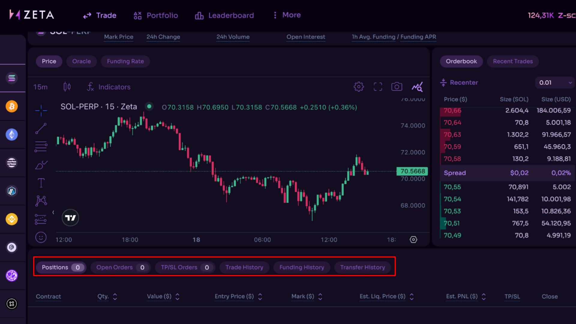Toggle chart fullscreen mode
Viewport: 576px width, 324px height.
pyautogui.click(x=377, y=87)
